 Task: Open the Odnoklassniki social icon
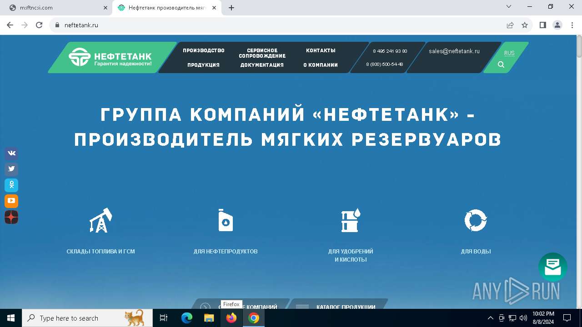11,185
